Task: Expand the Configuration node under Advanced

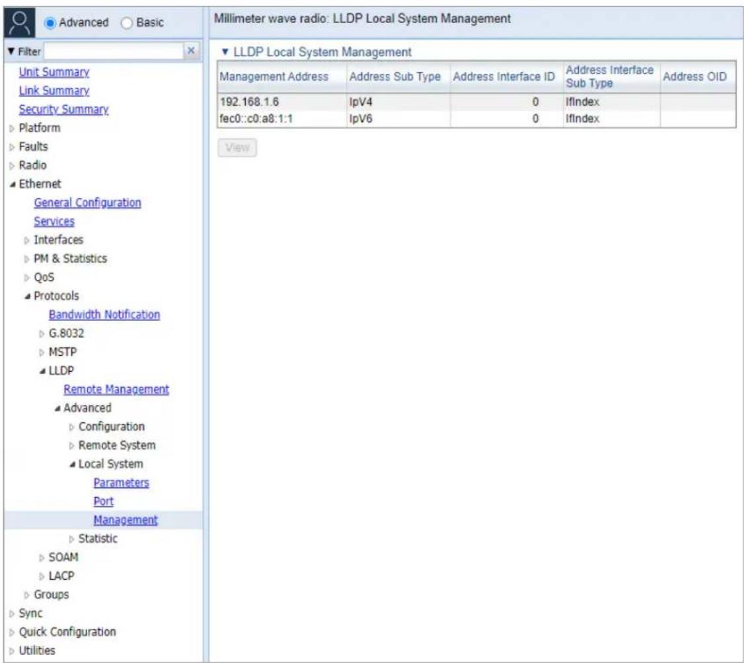Action: coord(71,427)
